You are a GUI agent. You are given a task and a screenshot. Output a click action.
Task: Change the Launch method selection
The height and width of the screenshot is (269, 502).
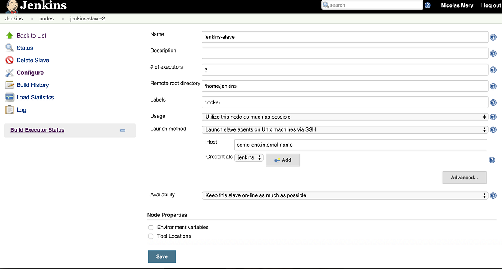(x=343, y=129)
